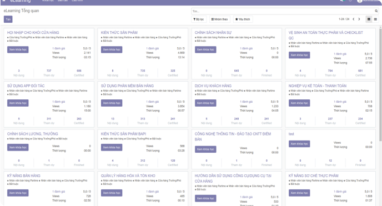
Task: Click 0 Finished on CHÍNH SÁCH LƯƠNG card
Action: point(79,163)
